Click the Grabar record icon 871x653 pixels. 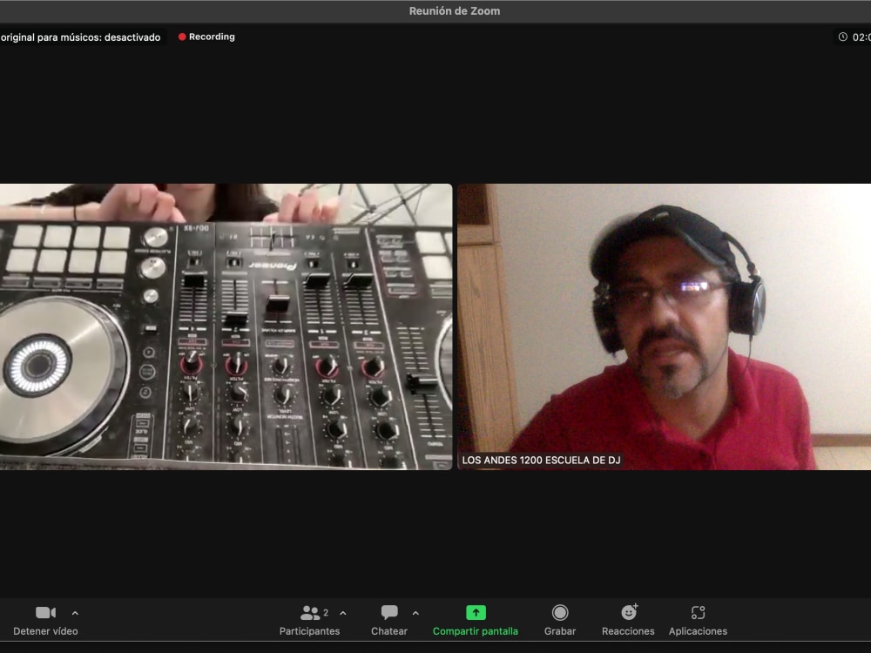[x=560, y=612]
